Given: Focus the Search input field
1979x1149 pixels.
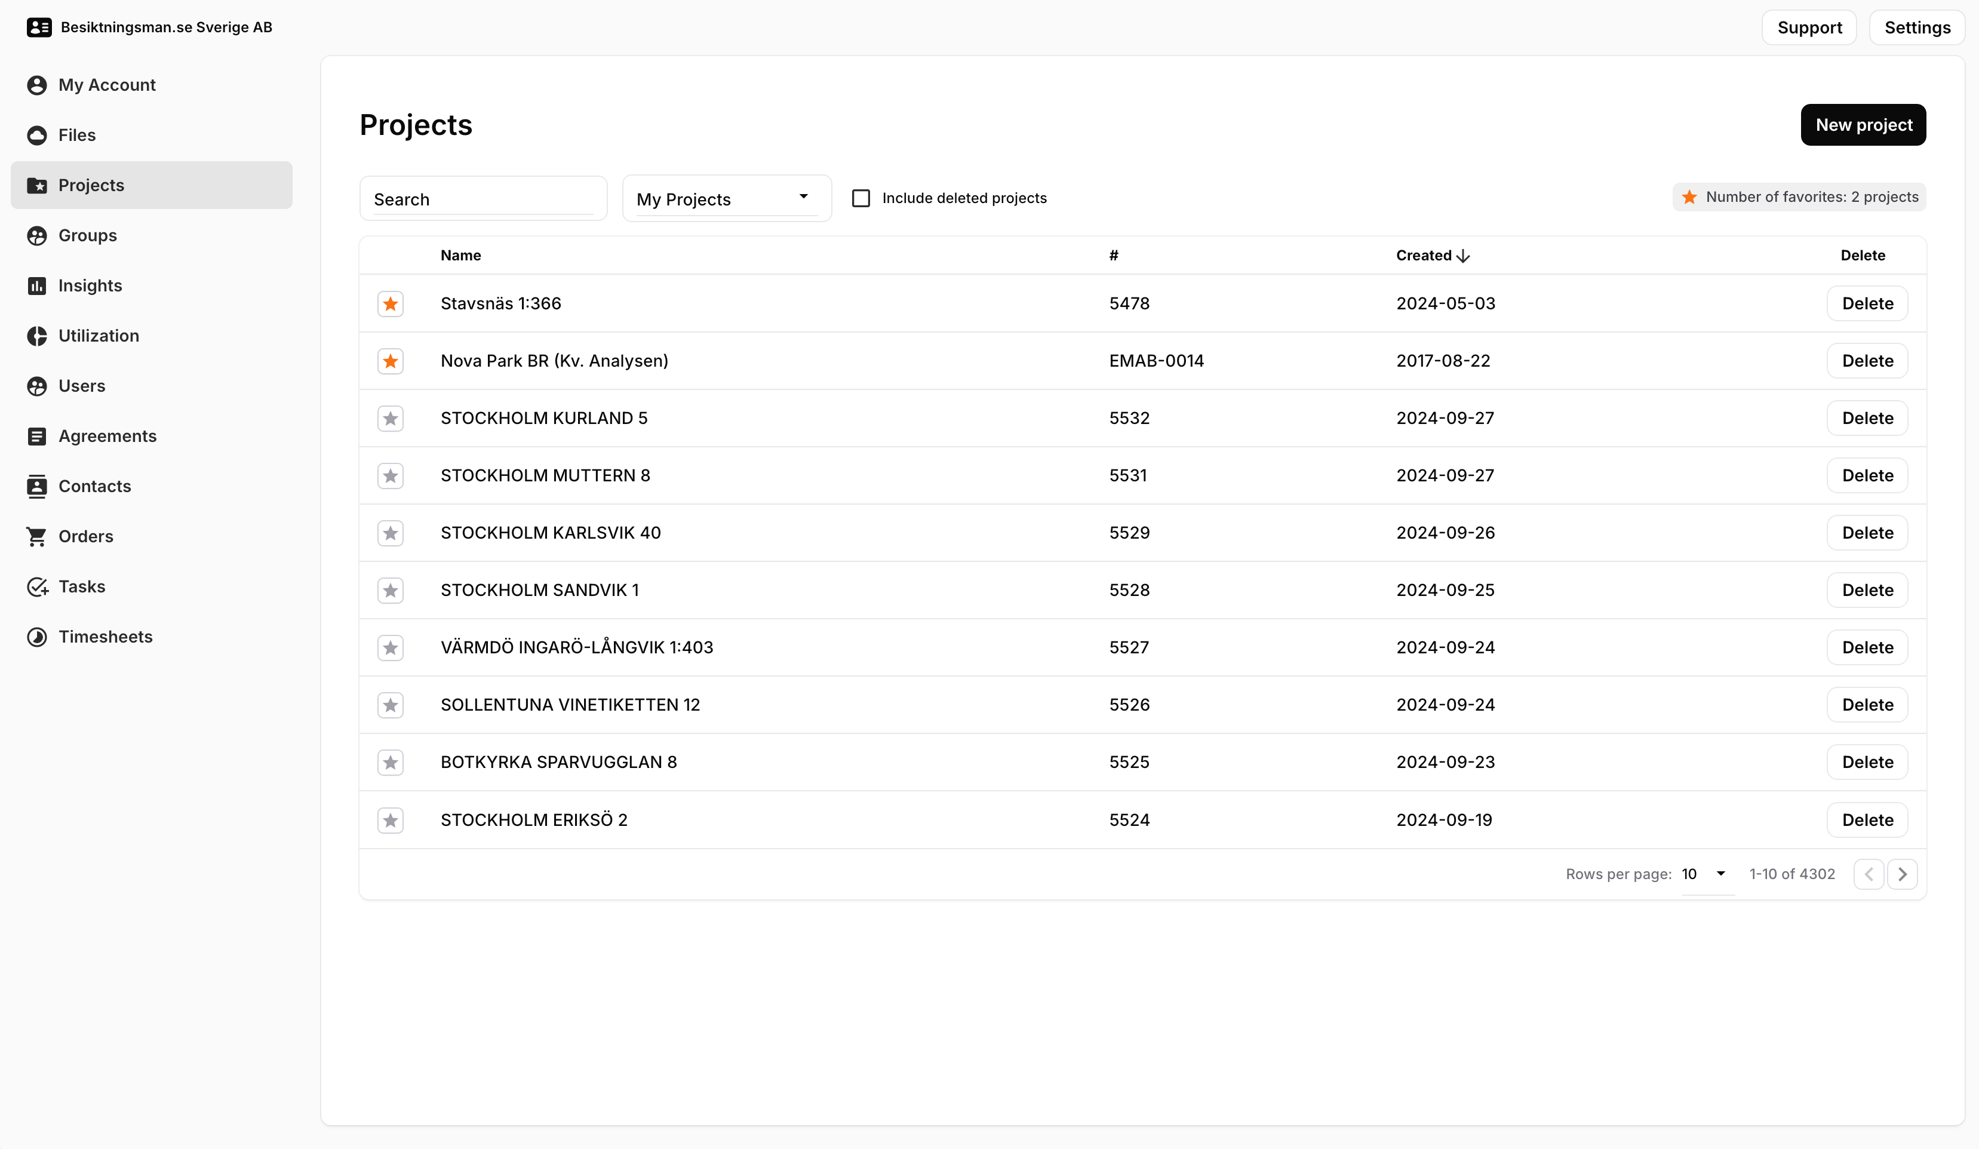Looking at the screenshot, I should (482, 199).
